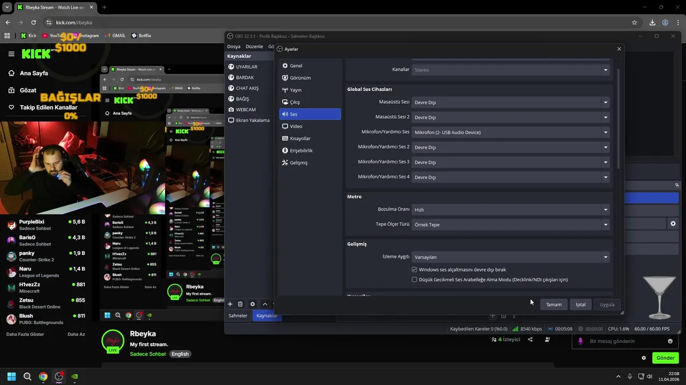The image size is (686, 385).
Task: Open source properties gear in OBS
Action: pyautogui.click(x=252, y=304)
